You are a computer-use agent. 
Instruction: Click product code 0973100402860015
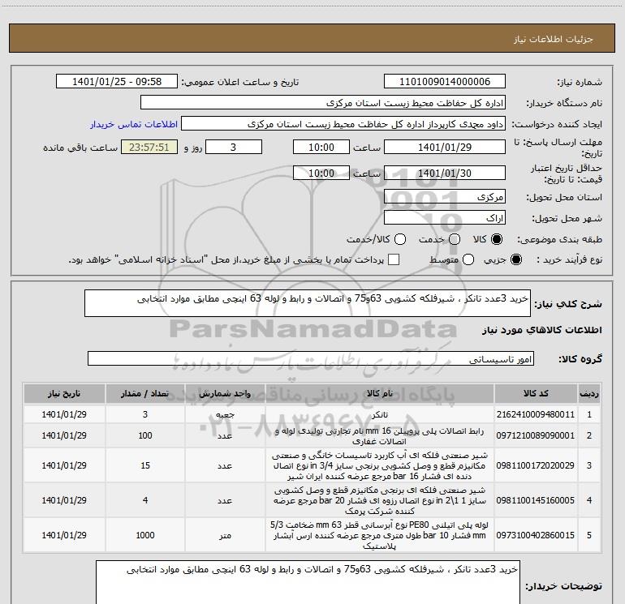pyautogui.click(x=536, y=535)
